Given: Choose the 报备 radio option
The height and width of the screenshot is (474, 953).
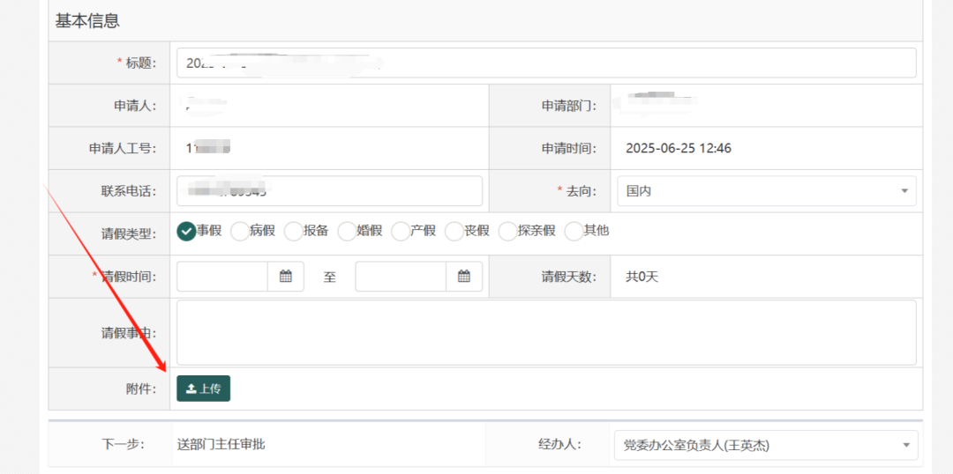Looking at the screenshot, I should pyautogui.click(x=294, y=231).
